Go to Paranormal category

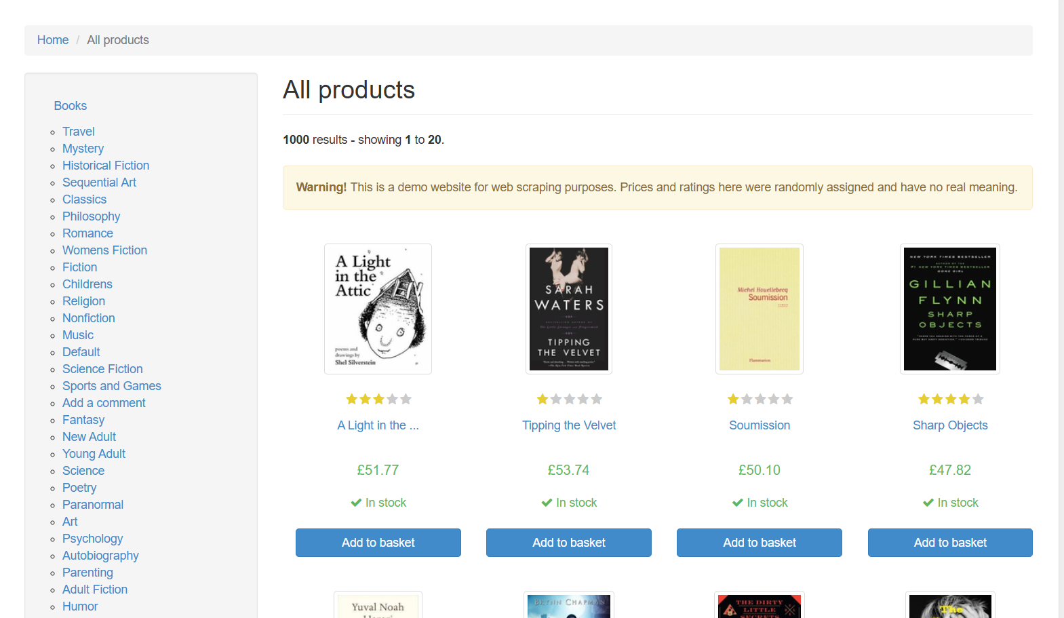tap(93, 505)
